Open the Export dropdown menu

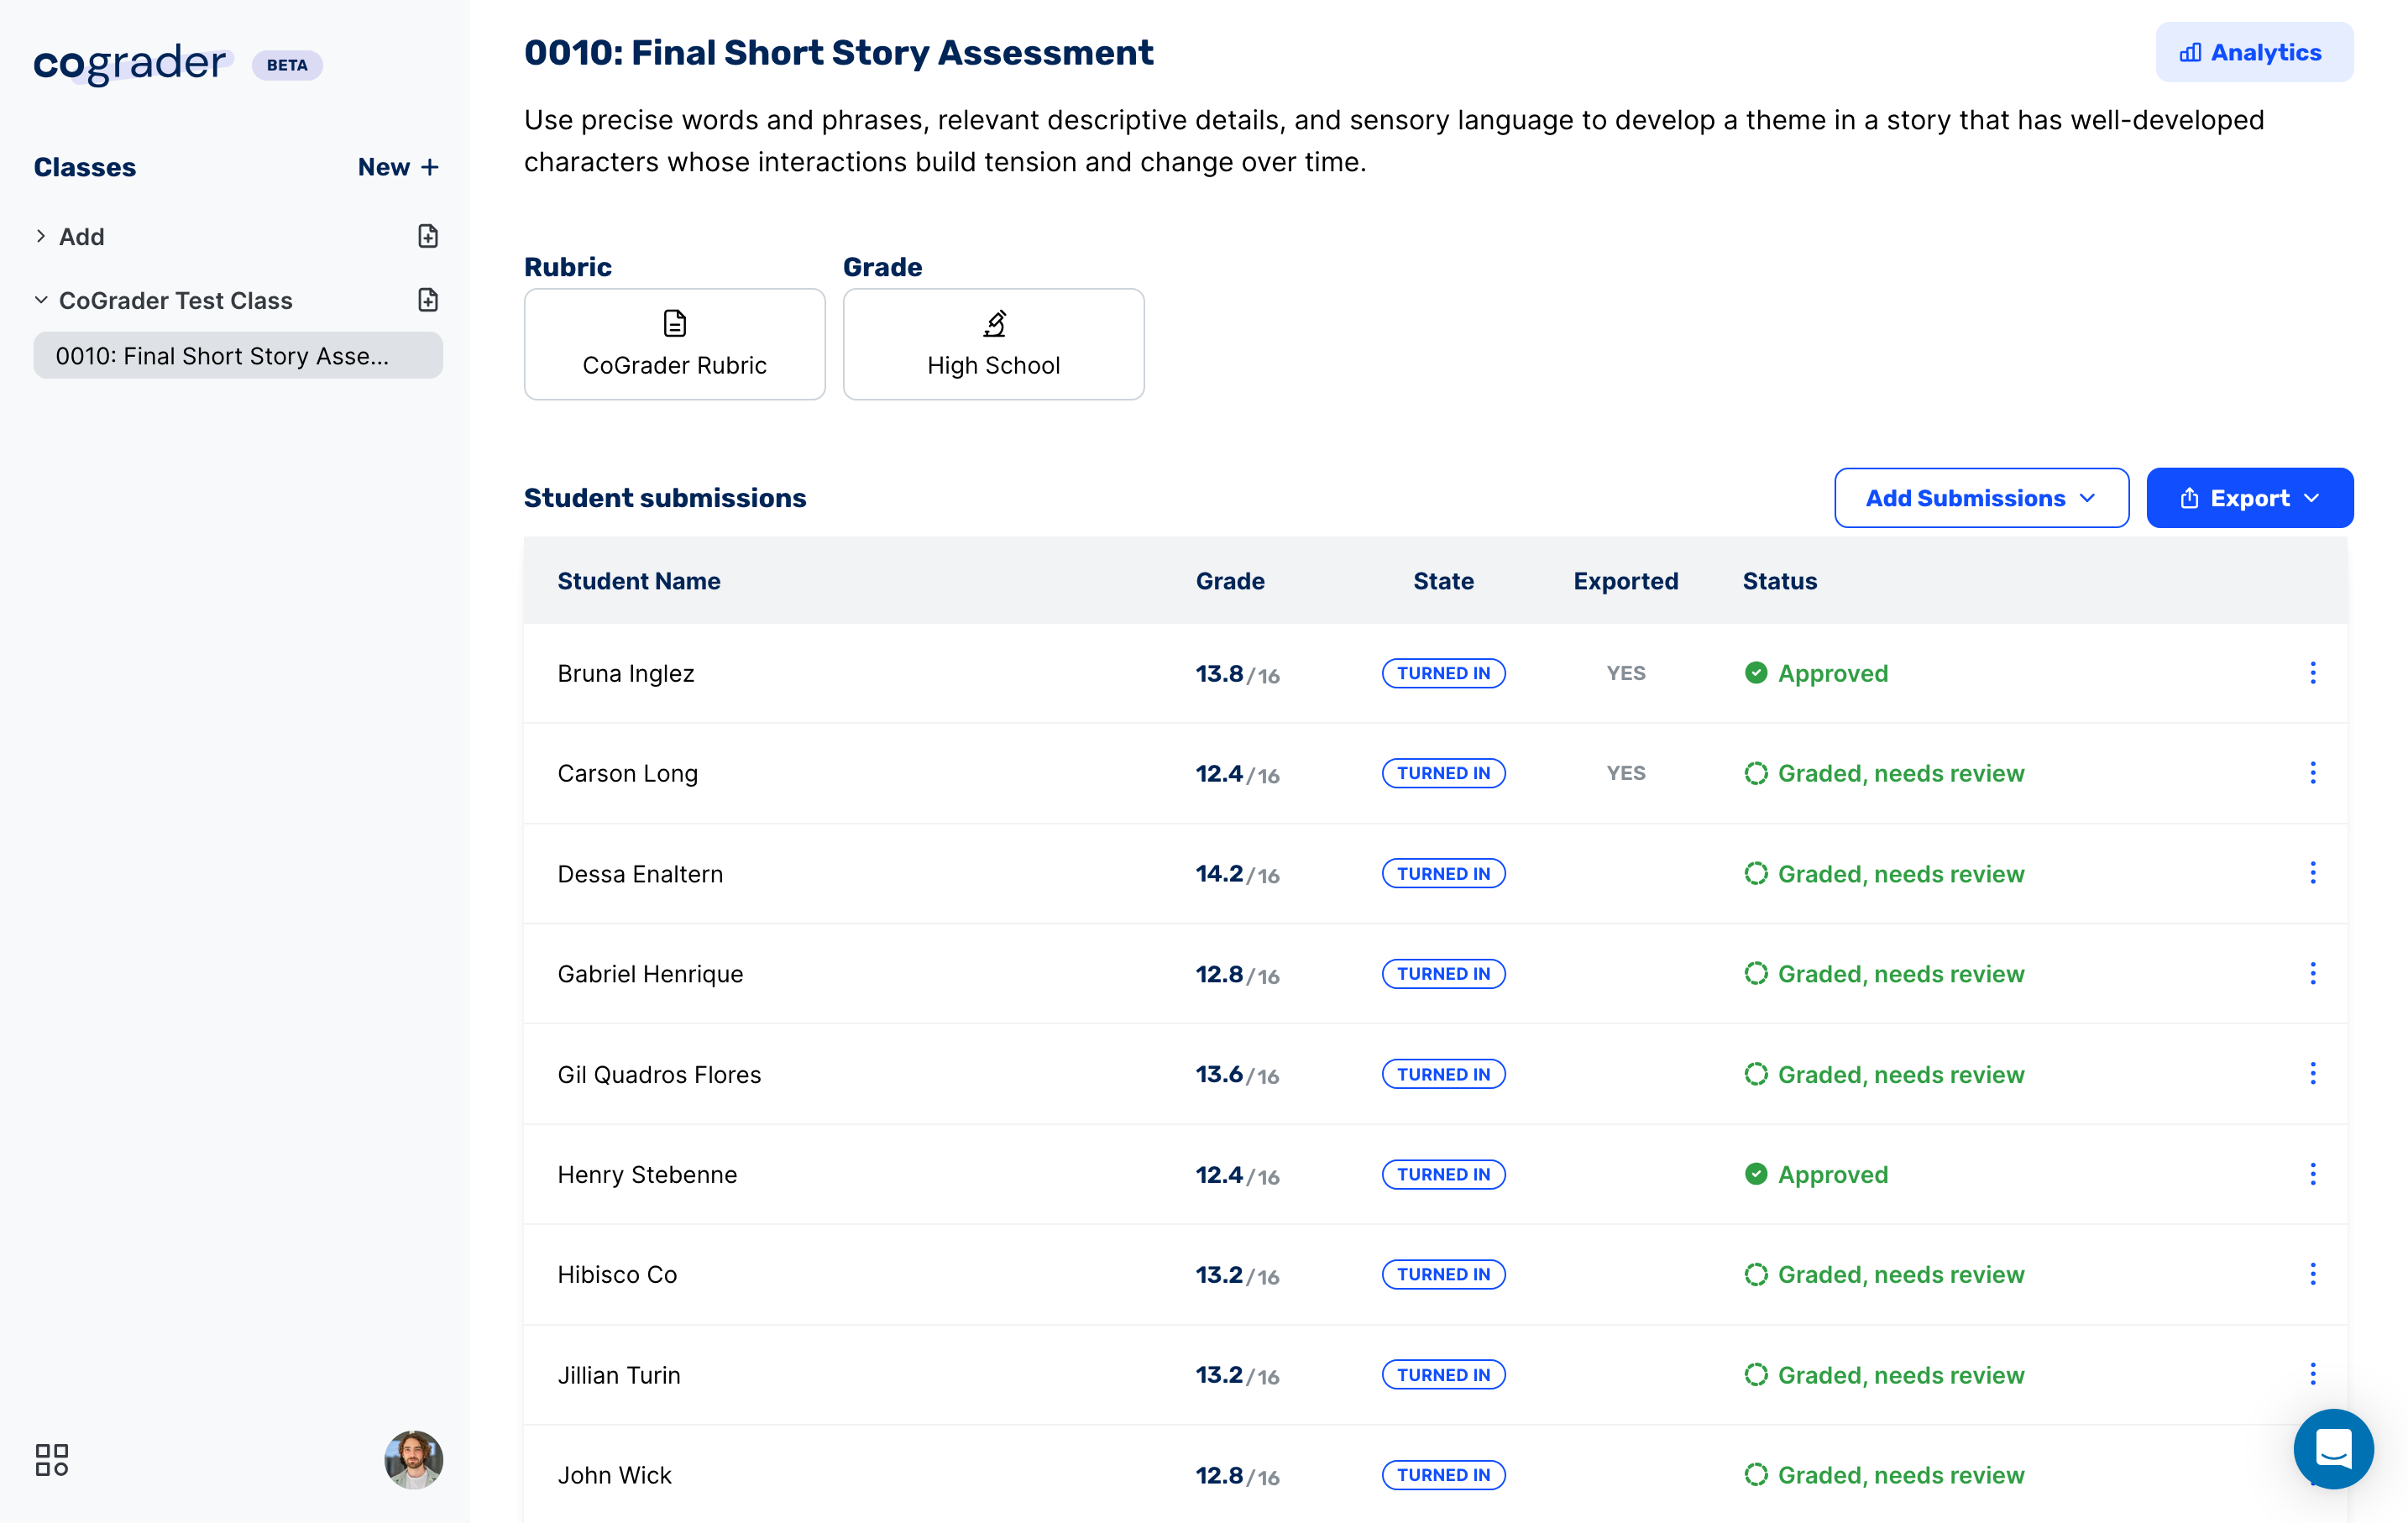click(x=2249, y=498)
